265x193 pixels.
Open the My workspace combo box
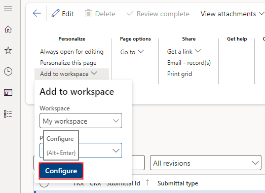(81, 121)
